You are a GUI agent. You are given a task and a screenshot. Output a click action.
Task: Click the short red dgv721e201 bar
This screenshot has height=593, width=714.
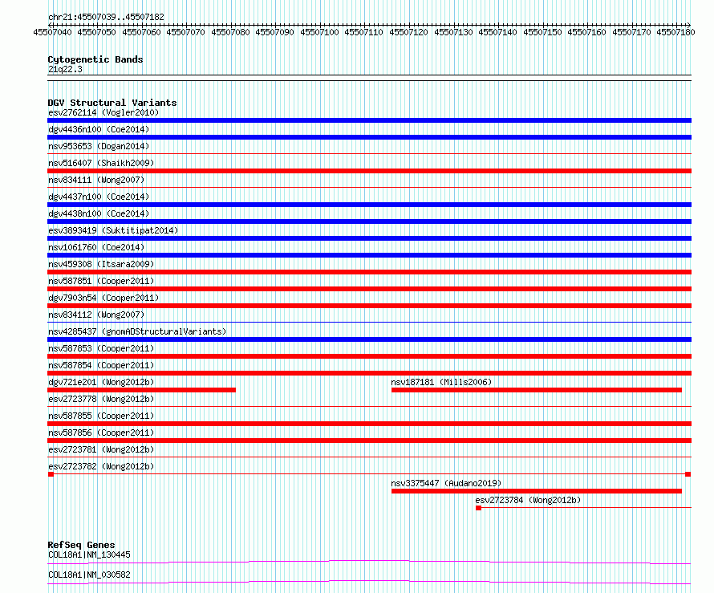coord(142,390)
